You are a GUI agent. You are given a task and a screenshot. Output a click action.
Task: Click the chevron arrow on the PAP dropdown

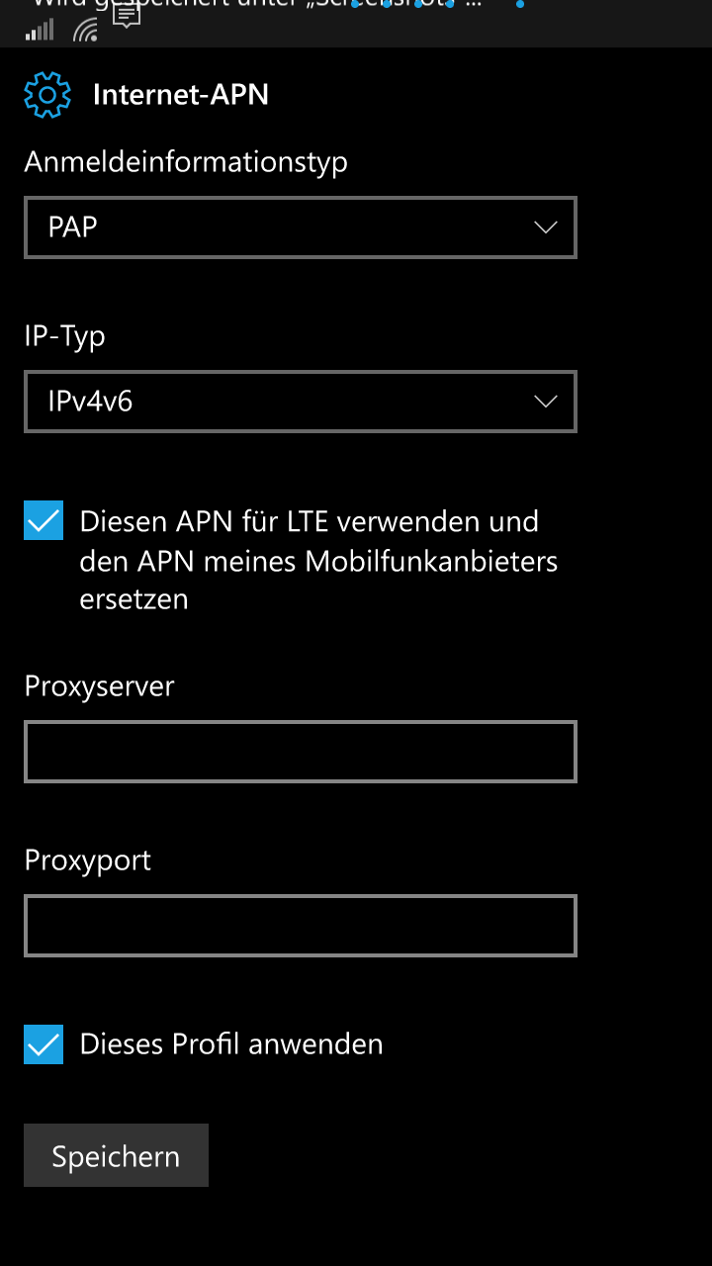click(545, 227)
